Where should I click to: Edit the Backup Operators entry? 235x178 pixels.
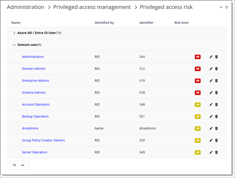click(x=211, y=117)
